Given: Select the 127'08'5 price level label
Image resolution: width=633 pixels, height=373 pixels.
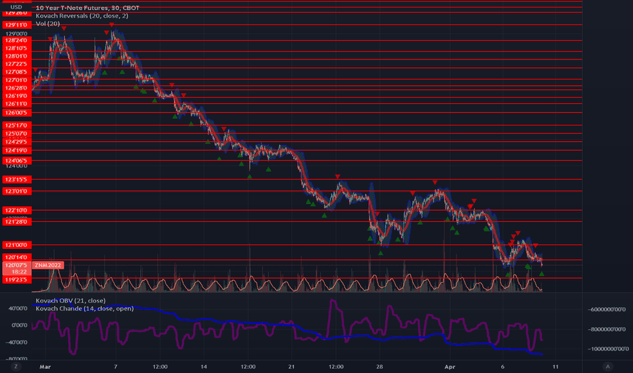Looking at the screenshot, I should point(16,72).
